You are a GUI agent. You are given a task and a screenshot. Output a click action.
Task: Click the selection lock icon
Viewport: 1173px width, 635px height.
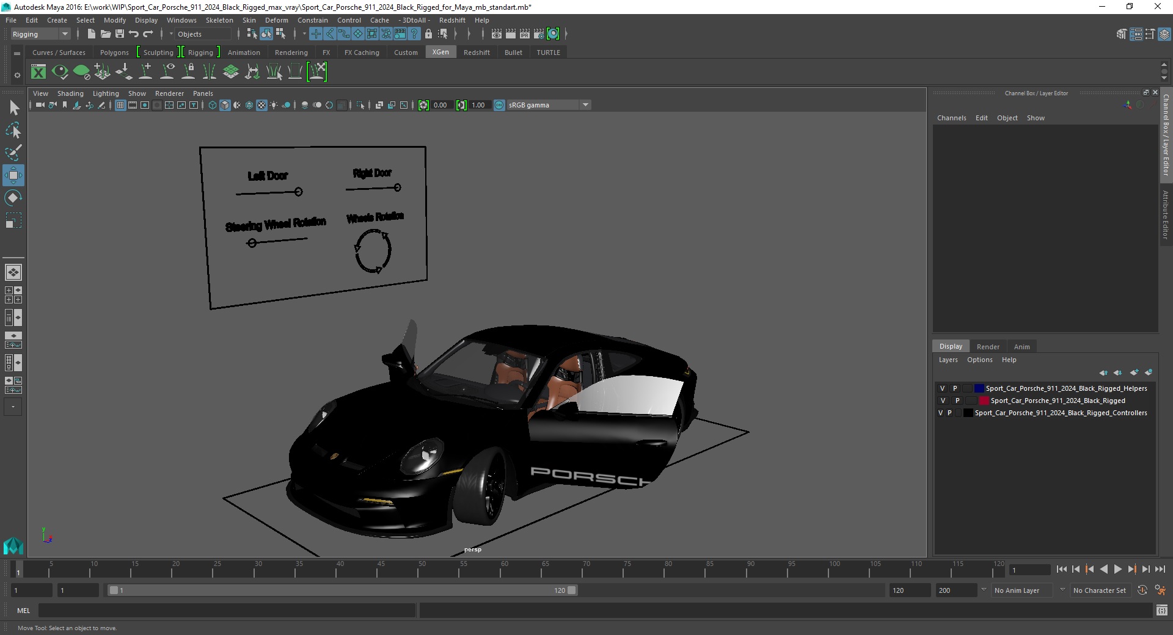point(428,34)
